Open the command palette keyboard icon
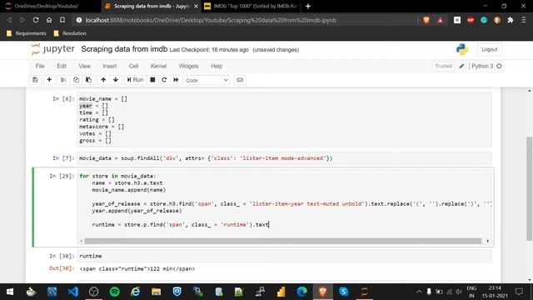This screenshot has height=300, width=533. point(240,80)
